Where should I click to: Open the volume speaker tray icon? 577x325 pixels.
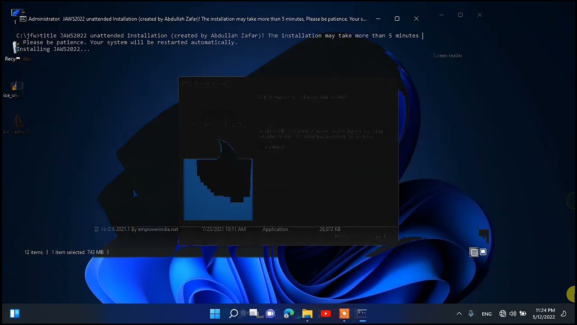pyautogui.click(x=513, y=314)
